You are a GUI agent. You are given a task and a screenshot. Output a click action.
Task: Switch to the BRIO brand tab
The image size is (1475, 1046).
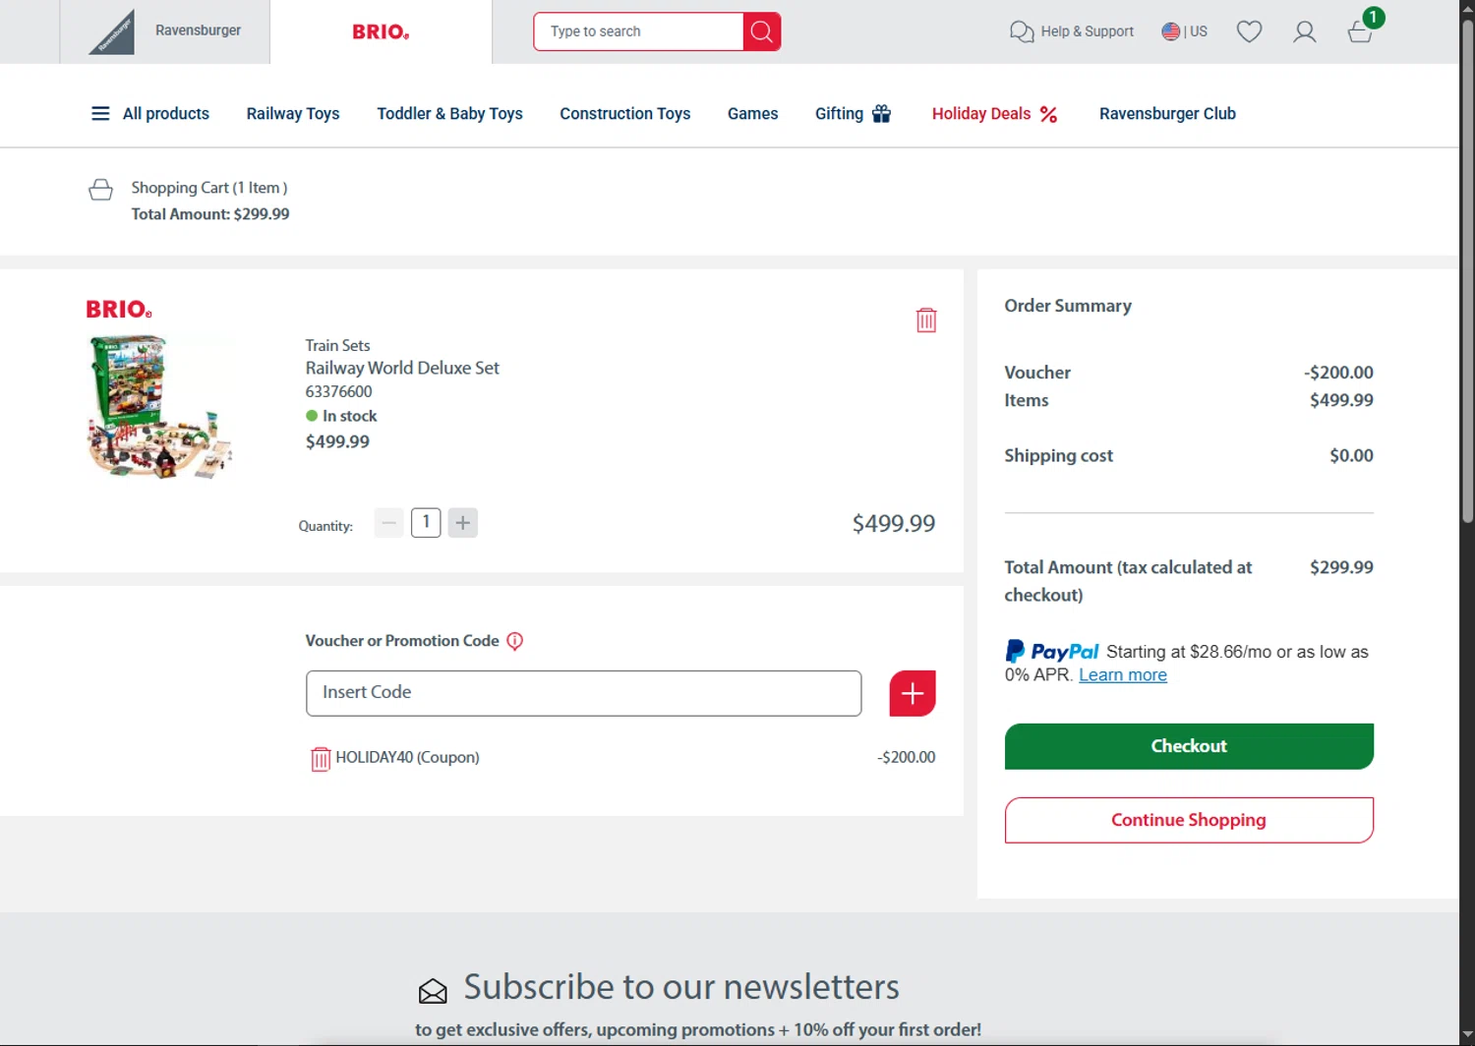point(381,31)
